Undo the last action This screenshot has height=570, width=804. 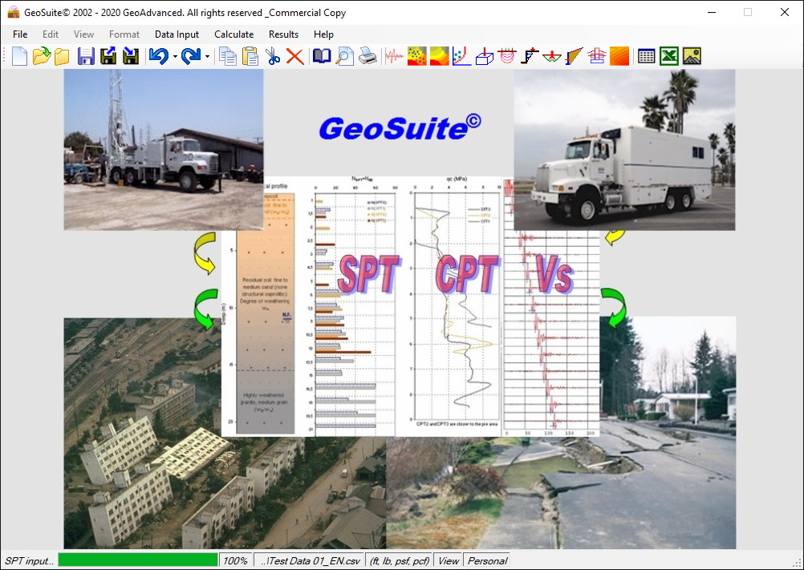pyautogui.click(x=158, y=56)
